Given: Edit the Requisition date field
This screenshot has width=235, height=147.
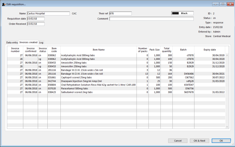Looking at the screenshot, I should coord(35,19).
